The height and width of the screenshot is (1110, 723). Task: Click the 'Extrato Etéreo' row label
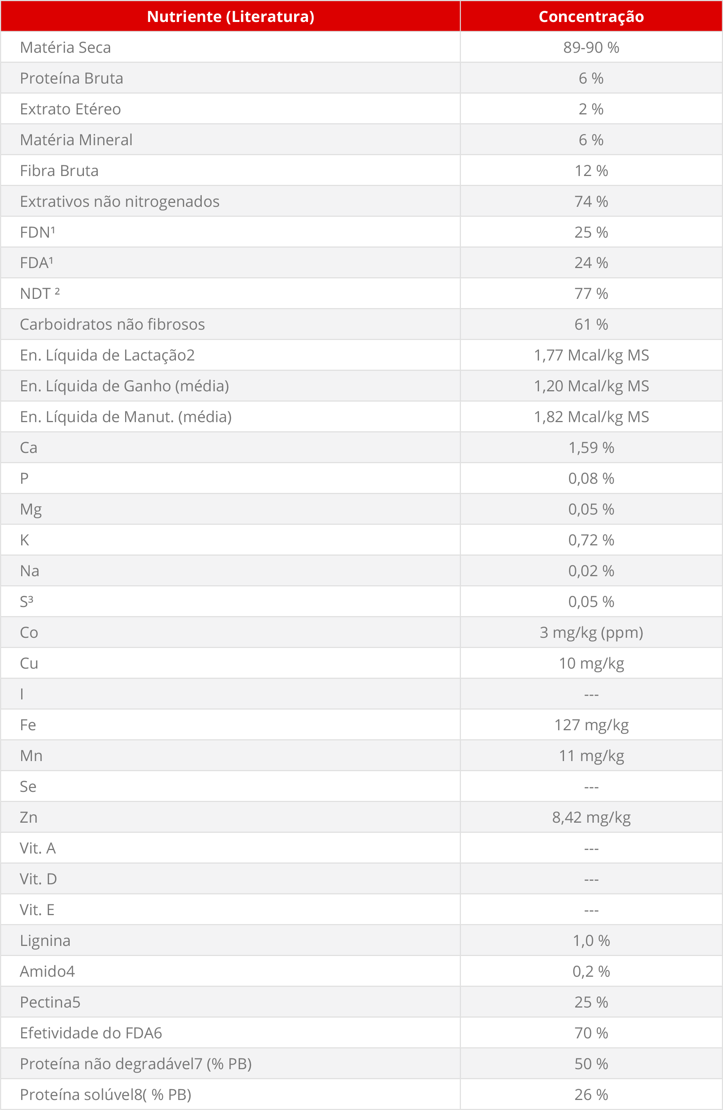[70, 109]
